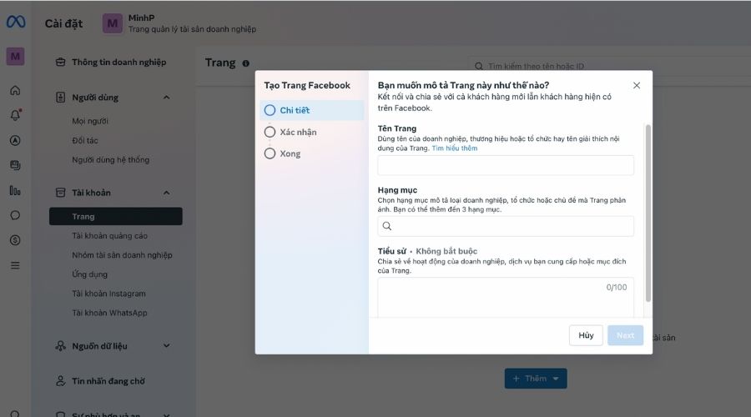Click the insights bar chart icon
This screenshot has height=417, width=751.
click(x=15, y=190)
